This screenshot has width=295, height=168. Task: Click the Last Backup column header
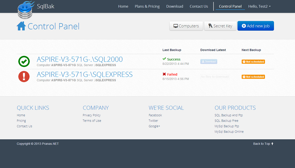172,50
